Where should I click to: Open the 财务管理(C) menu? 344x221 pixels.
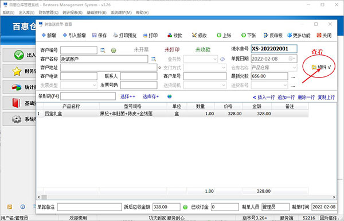coord(49,13)
